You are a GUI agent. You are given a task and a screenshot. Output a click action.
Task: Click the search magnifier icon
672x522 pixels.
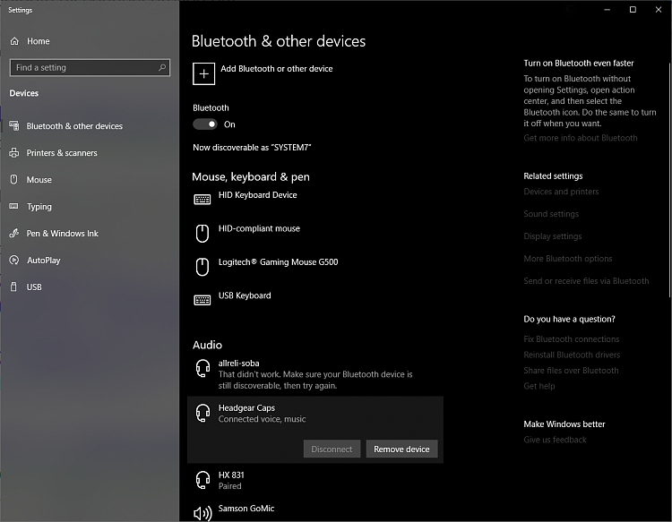162,67
